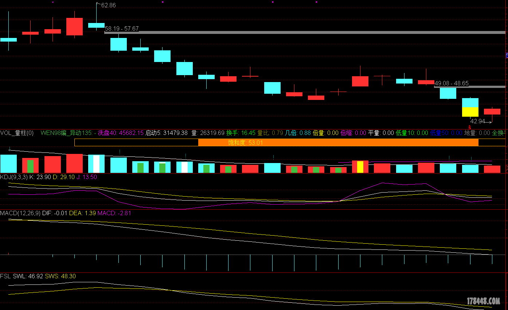Click the 42.94 low price label
This screenshot has width=508, height=310.
click(477, 121)
